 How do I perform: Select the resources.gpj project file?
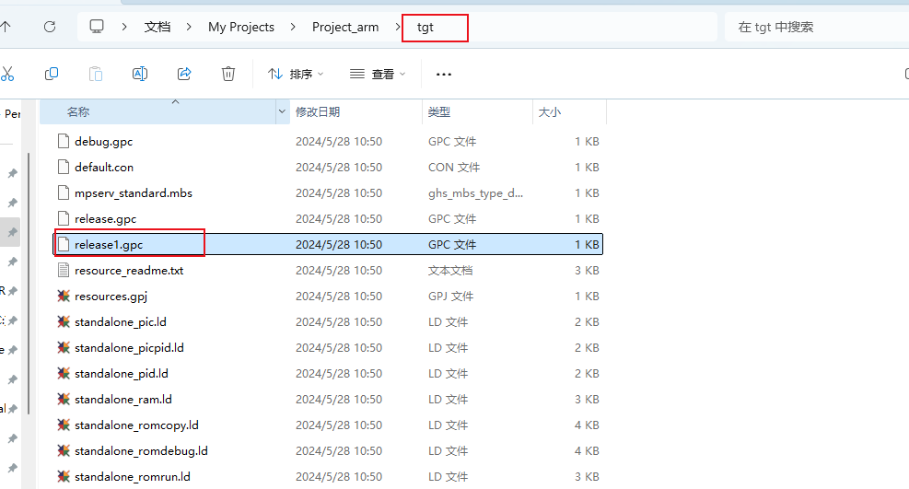point(111,297)
